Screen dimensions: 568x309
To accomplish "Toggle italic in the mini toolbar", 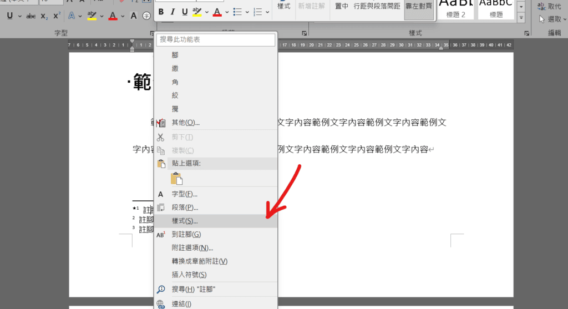I will coord(173,12).
